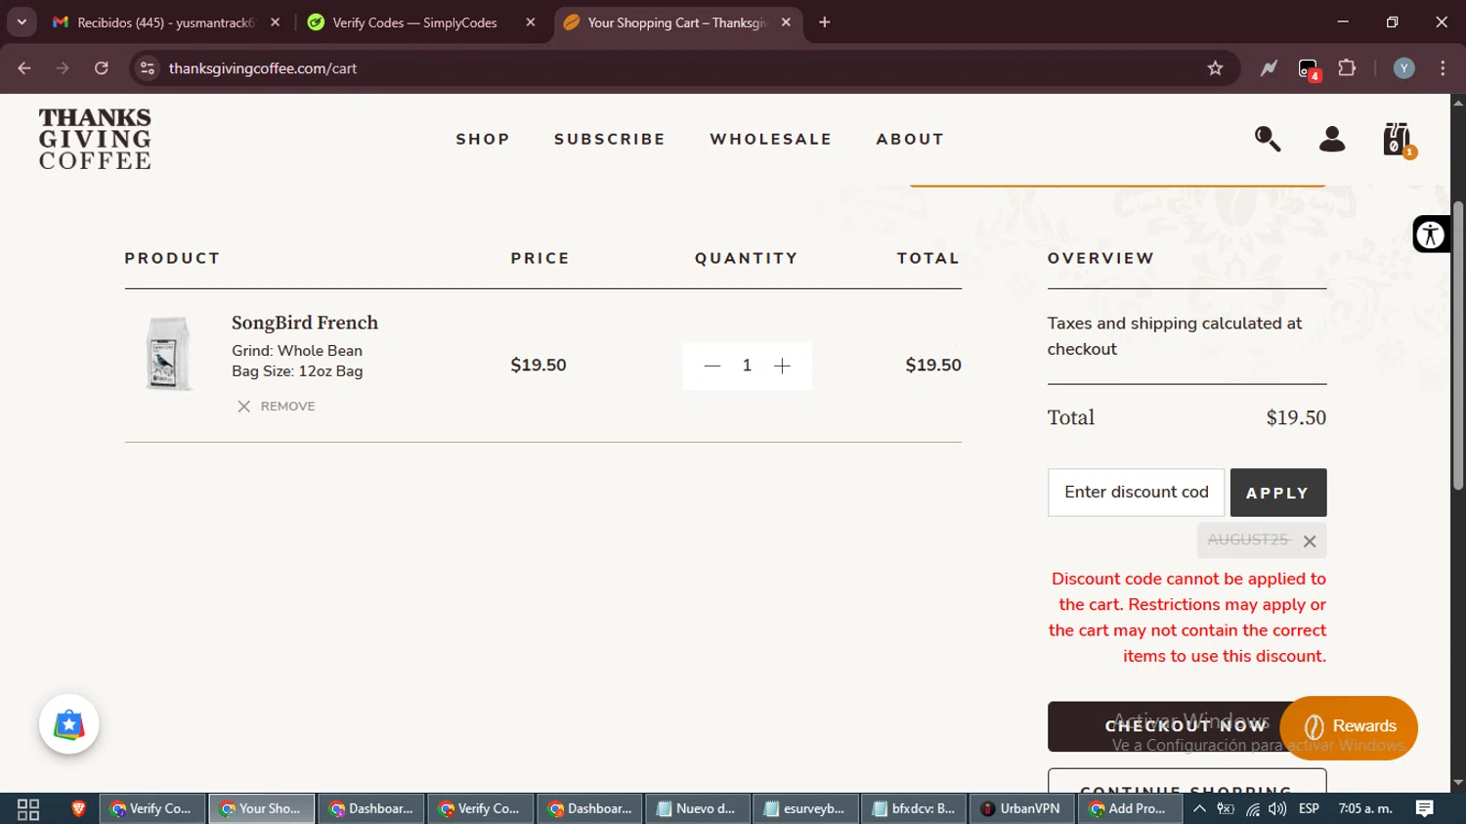Open the Shop menu
The width and height of the screenshot is (1466, 824).
tap(483, 139)
